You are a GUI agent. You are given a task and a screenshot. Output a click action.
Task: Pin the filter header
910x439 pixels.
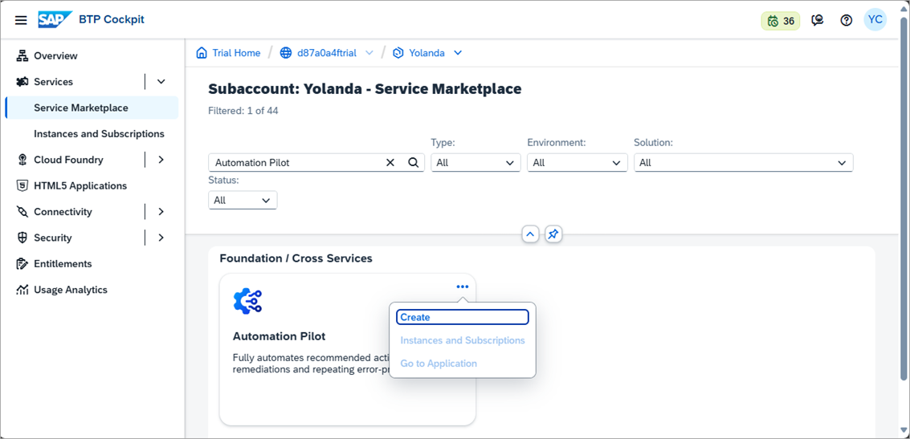[553, 234]
